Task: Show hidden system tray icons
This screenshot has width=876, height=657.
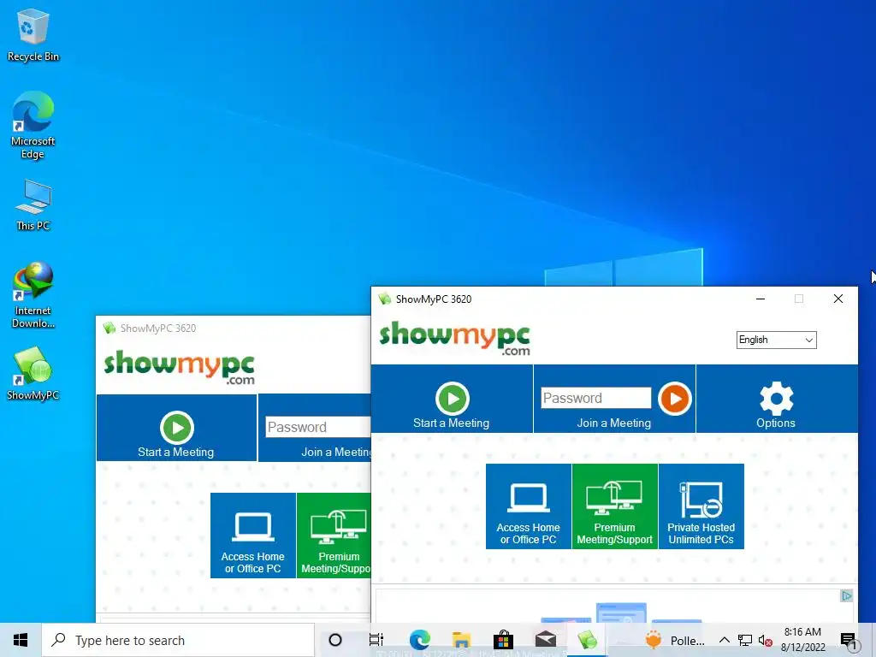Action: pos(724,640)
